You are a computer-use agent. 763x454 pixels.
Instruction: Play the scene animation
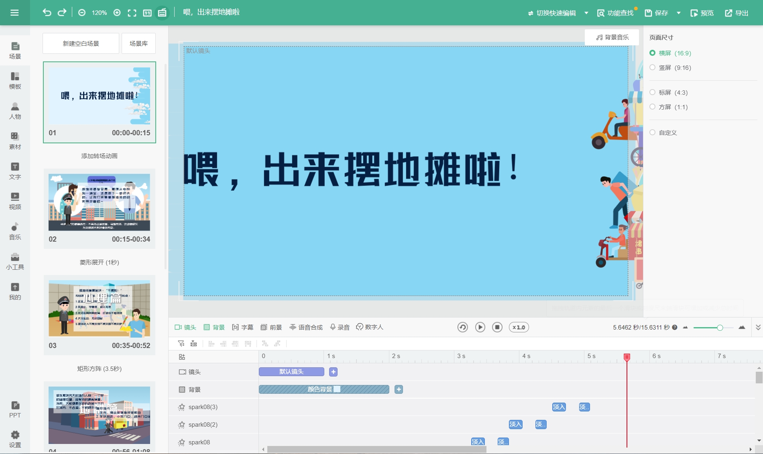pos(480,327)
